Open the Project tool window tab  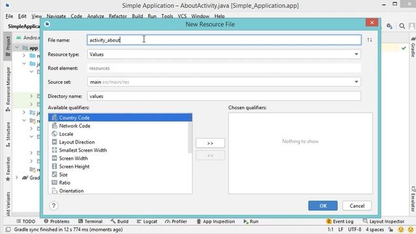click(x=8, y=46)
